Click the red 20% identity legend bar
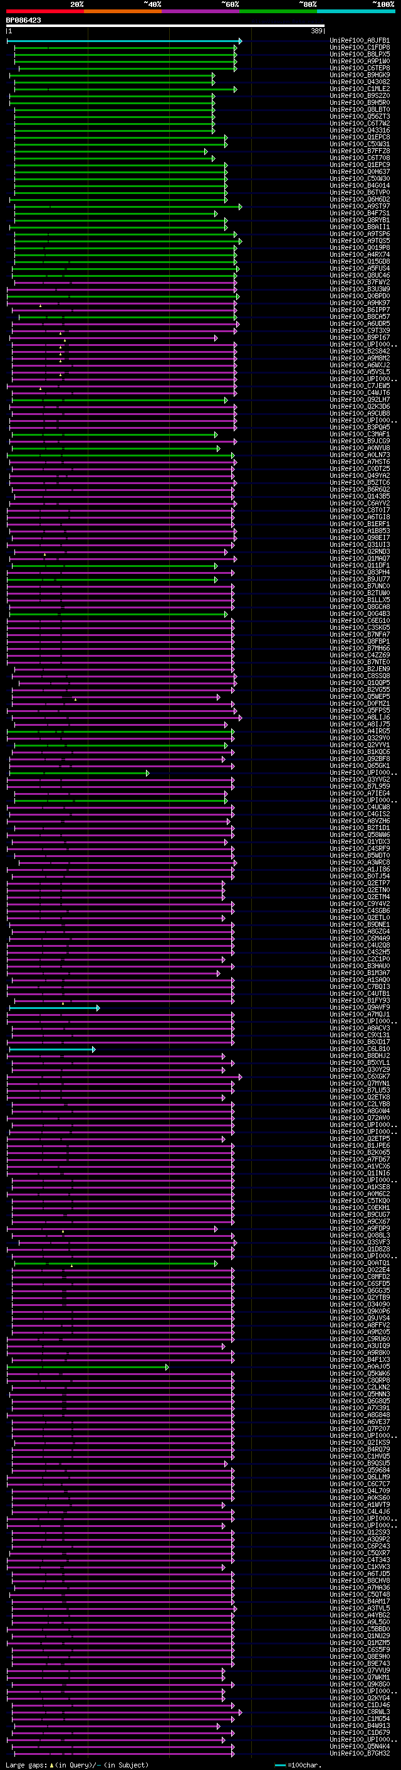This screenshot has height=1770, width=401. (x=45, y=11)
